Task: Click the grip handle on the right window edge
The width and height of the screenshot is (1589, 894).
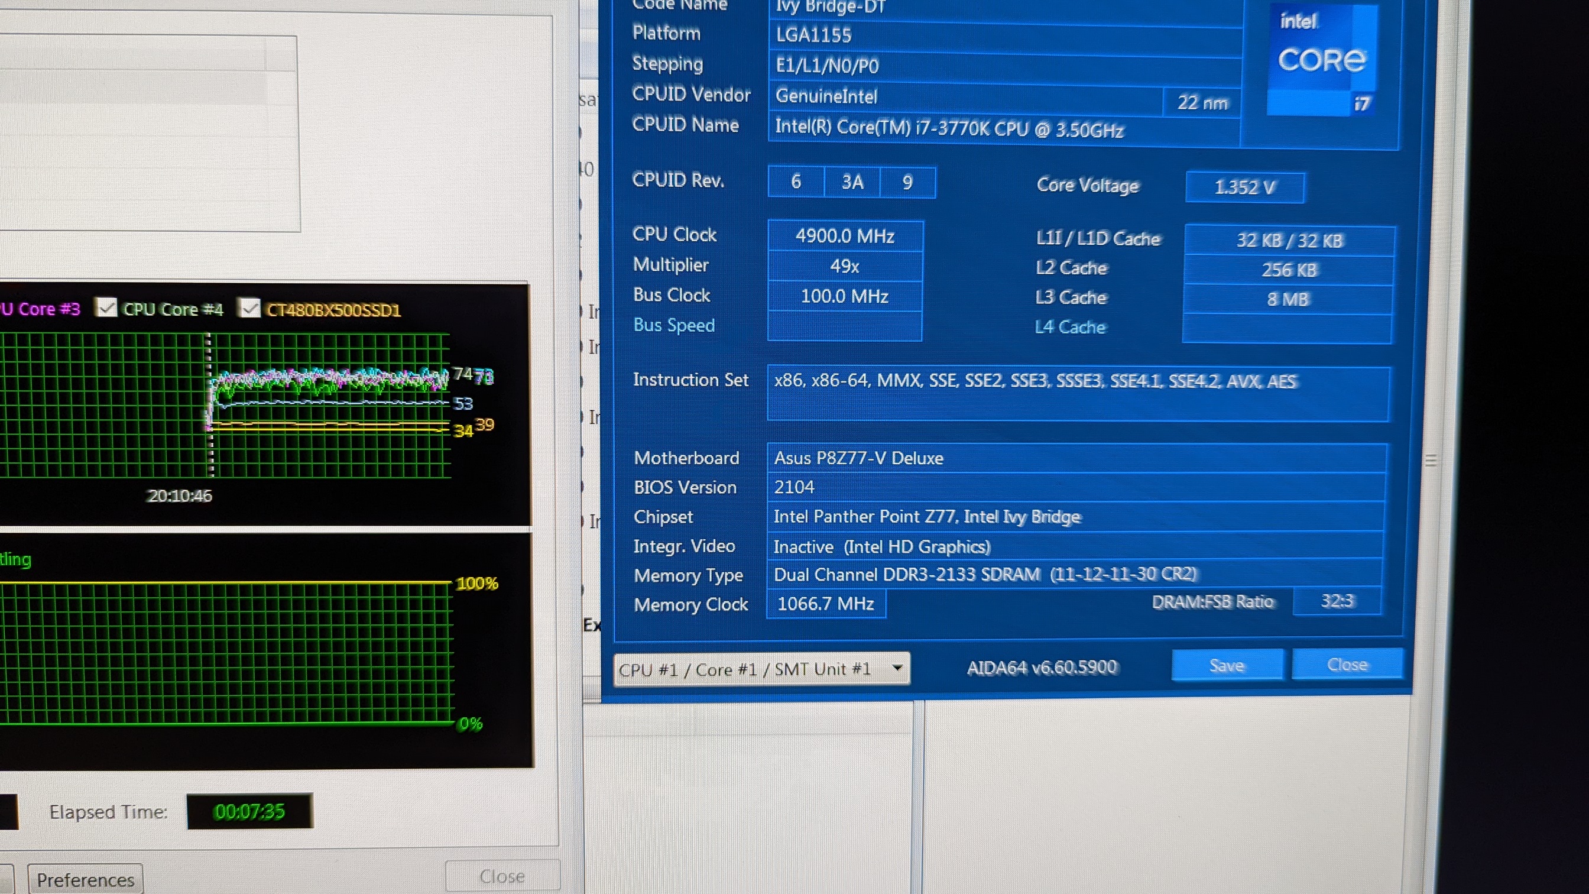Action: pos(1431,459)
